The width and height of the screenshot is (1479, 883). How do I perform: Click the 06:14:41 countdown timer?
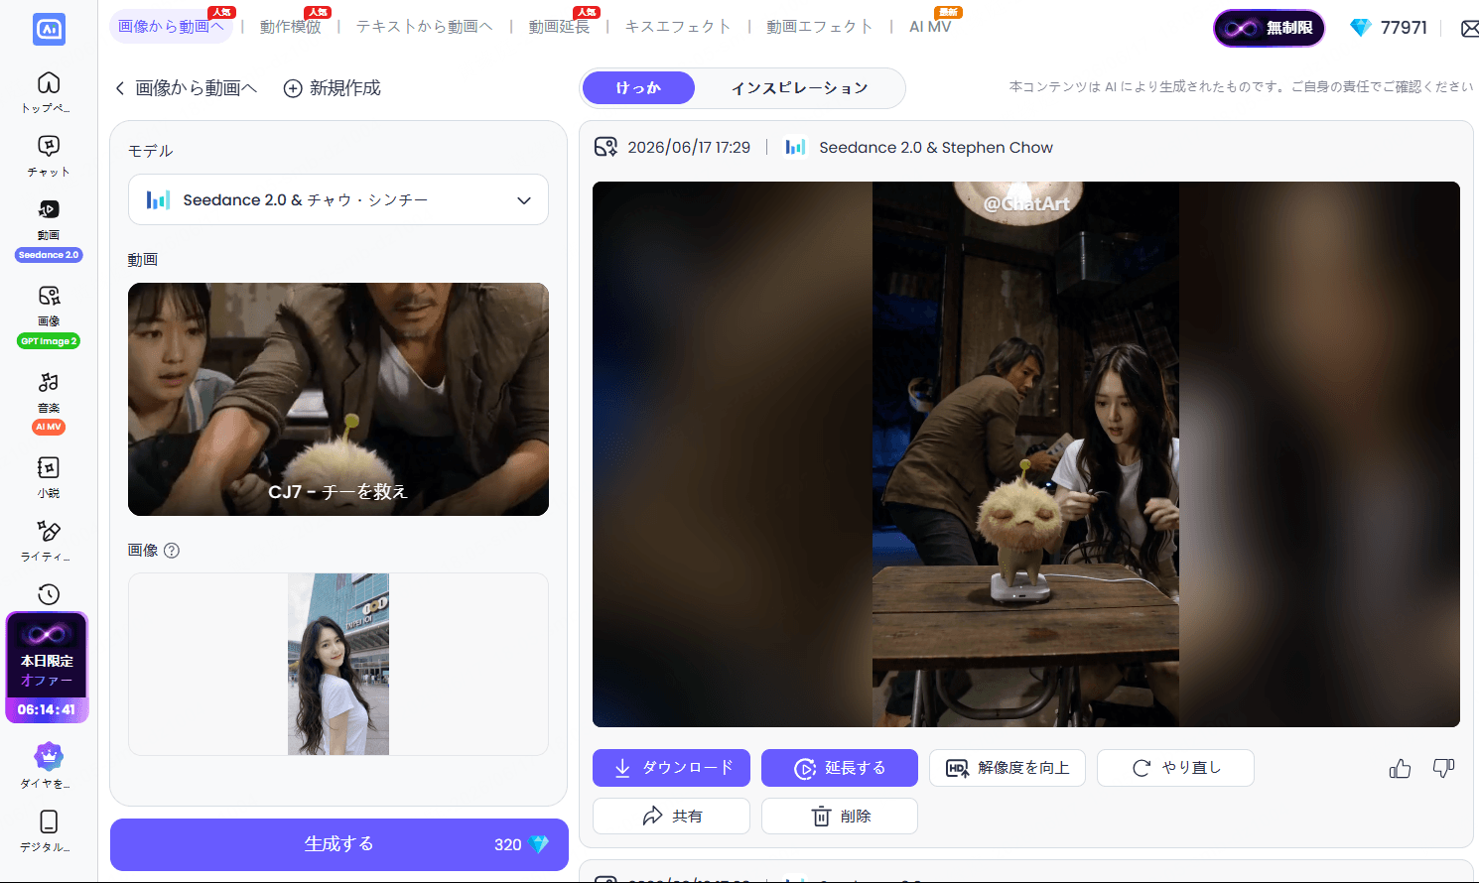tap(47, 709)
